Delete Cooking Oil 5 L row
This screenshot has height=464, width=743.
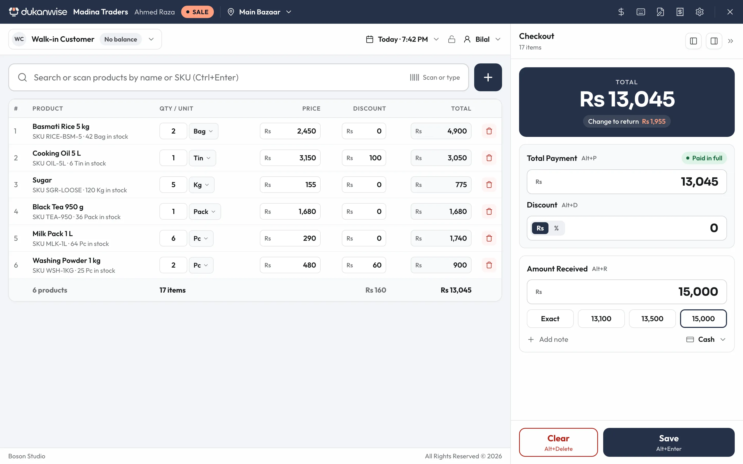click(x=489, y=158)
